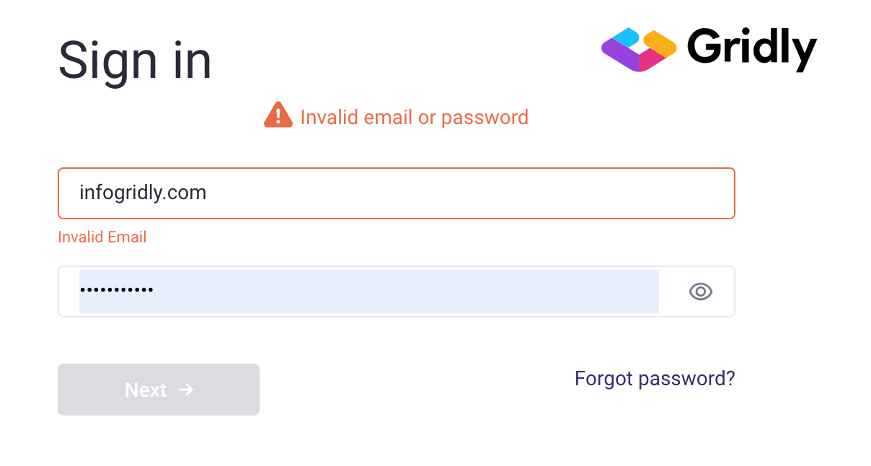Click the purple segment of the Gridly logo
This screenshot has height=466, width=871.
[619, 56]
